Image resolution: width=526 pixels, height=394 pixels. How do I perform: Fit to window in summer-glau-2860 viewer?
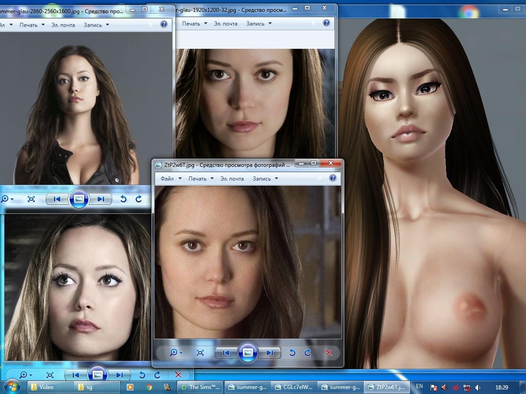click(31, 199)
